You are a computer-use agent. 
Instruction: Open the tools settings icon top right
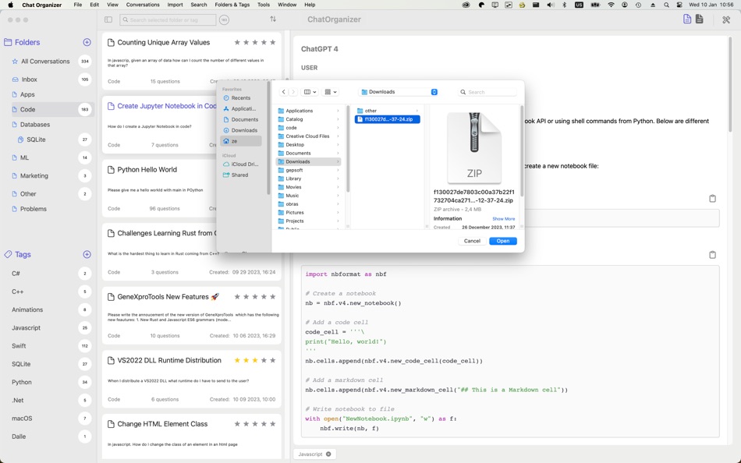725,21
